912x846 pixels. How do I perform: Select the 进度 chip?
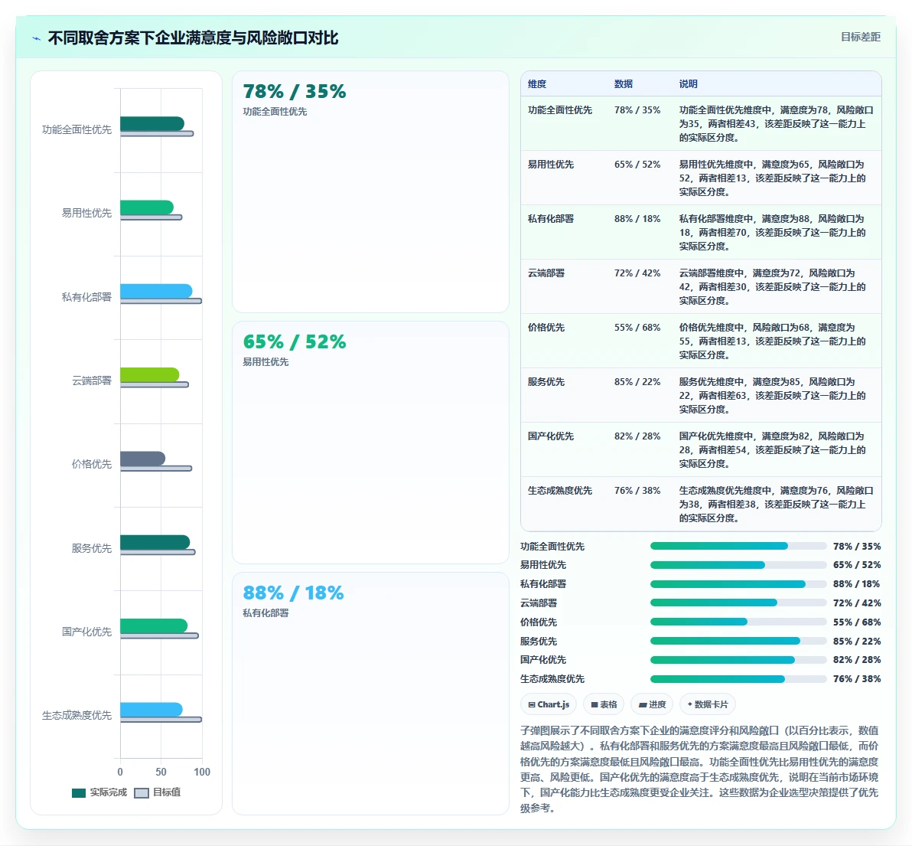point(652,704)
